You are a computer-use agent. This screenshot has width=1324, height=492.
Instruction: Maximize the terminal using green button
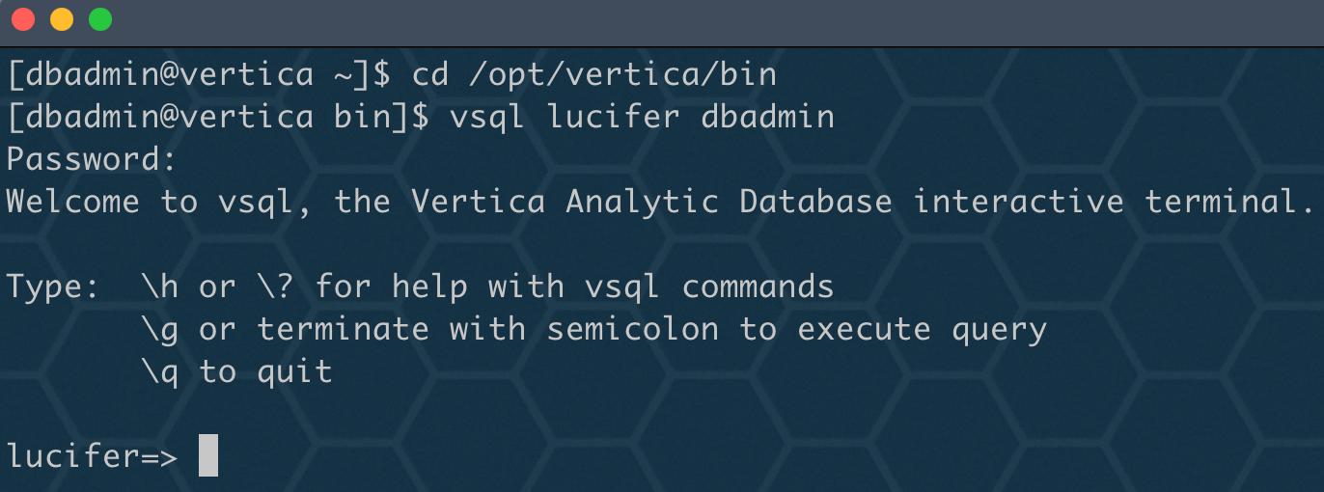click(100, 19)
